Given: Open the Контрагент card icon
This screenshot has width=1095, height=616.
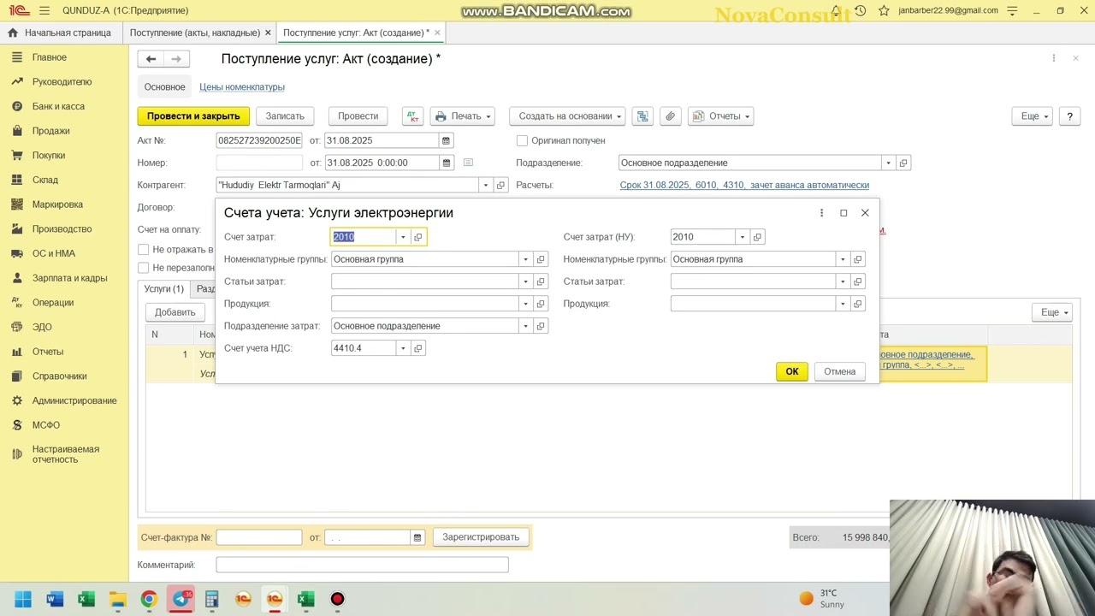Looking at the screenshot, I should (x=501, y=185).
